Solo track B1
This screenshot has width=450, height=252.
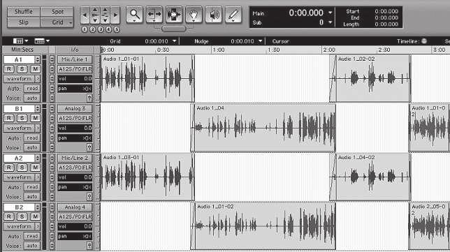[x=22, y=118]
